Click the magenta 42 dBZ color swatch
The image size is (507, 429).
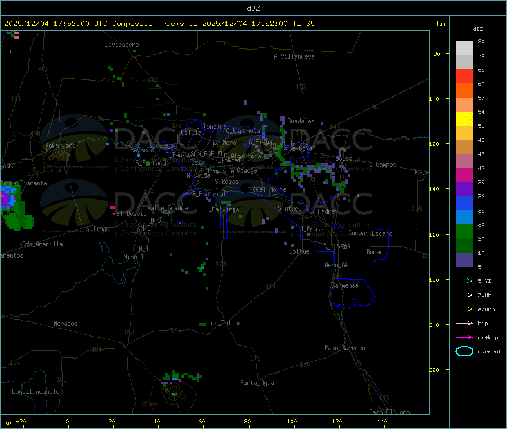tap(464, 175)
